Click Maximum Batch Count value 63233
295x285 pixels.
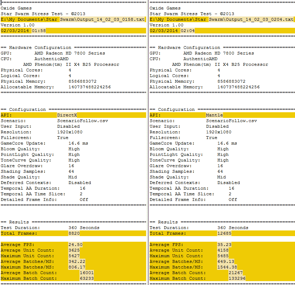(x=86, y=278)
